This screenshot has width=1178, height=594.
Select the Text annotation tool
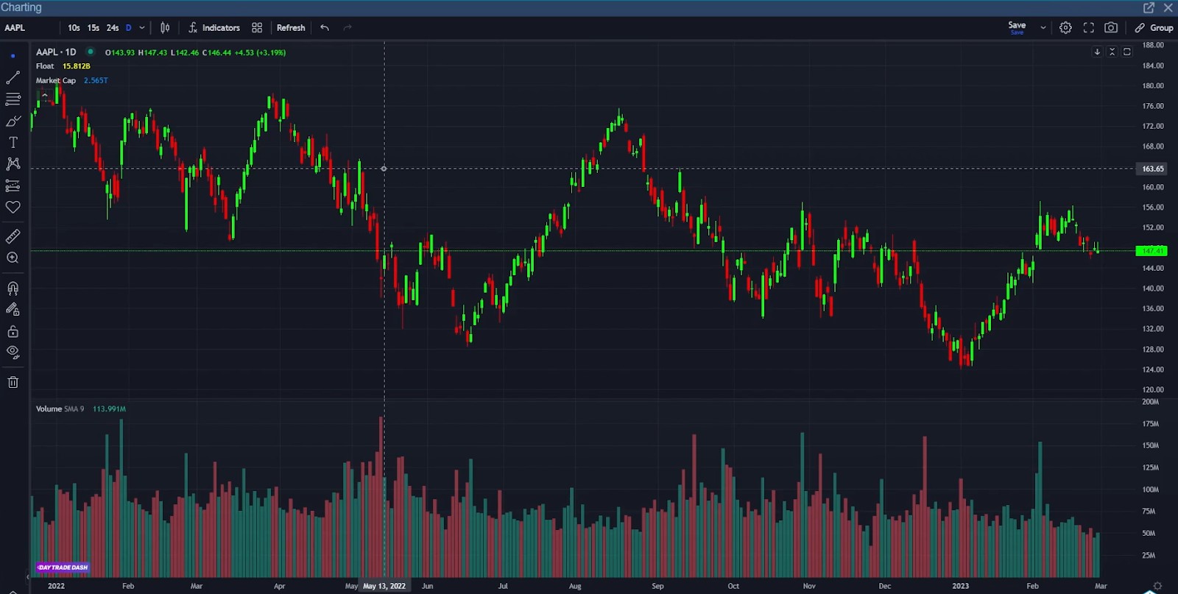(13, 142)
